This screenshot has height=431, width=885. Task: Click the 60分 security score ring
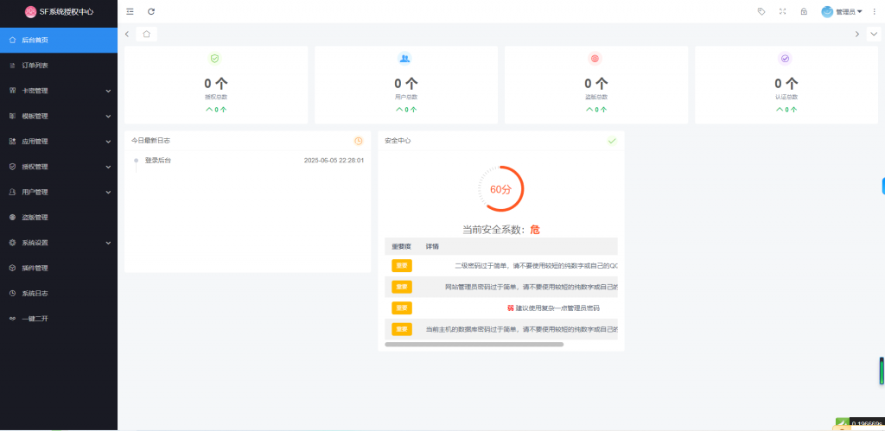[x=500, y=189]
